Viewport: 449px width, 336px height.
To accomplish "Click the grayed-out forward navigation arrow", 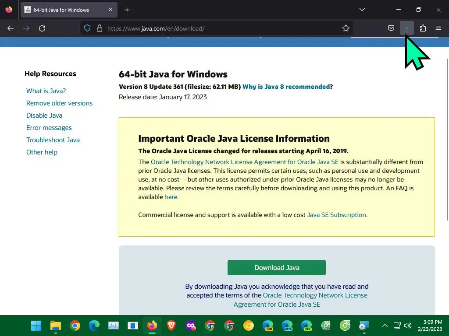I will [26, 28].
